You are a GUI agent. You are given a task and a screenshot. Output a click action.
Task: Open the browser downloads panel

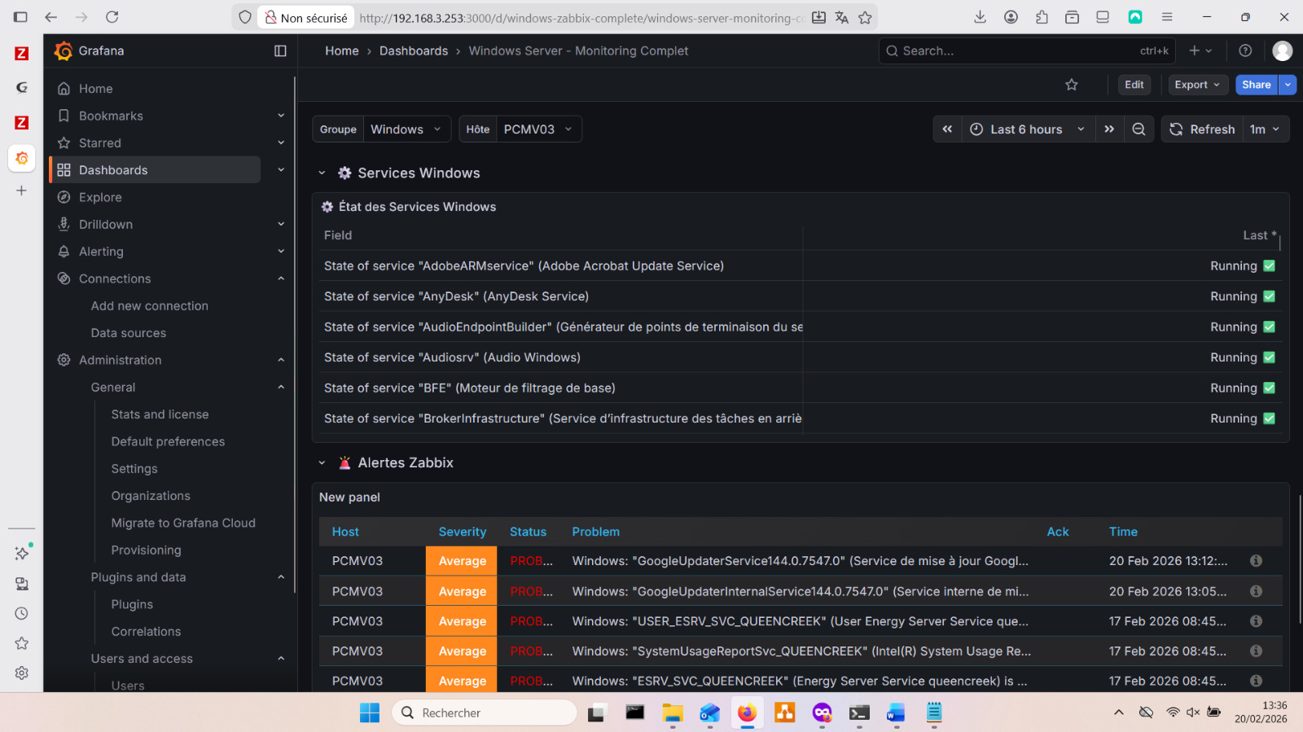point(981,17)
